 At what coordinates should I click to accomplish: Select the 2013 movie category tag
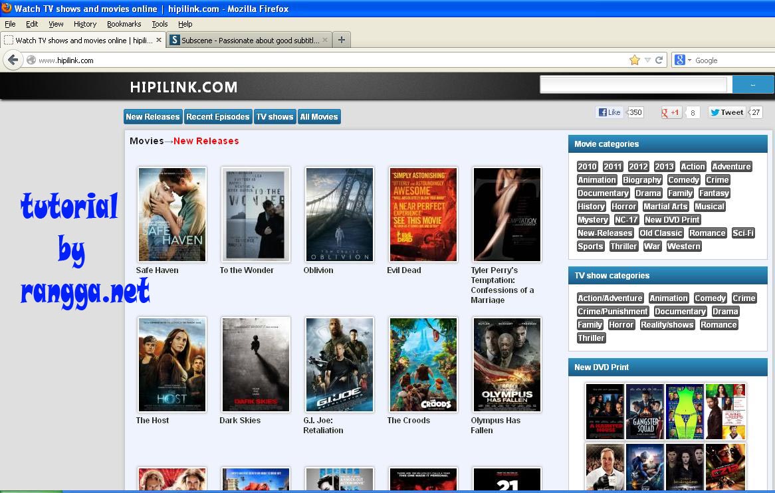(664, 167)
